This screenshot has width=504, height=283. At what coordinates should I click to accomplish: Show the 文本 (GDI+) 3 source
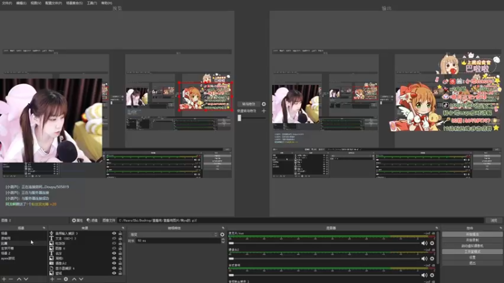pos(114,238)
